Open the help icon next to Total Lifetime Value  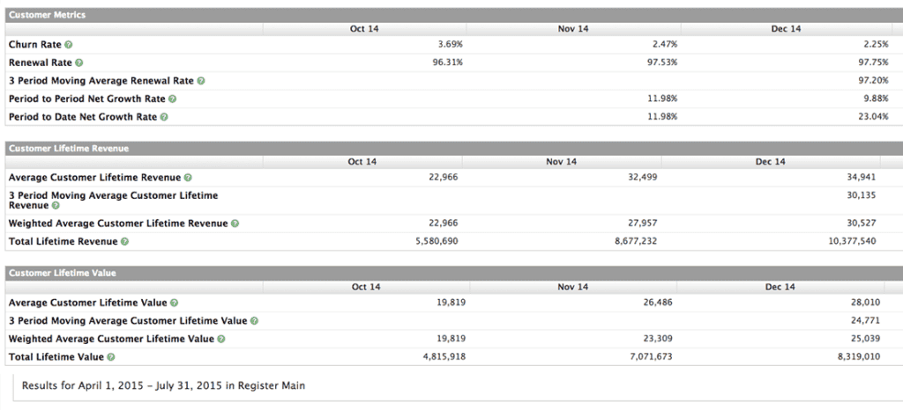110,357
